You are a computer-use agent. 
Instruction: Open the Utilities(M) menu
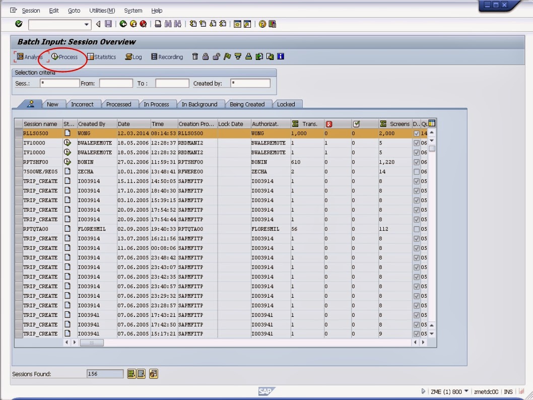click(102, 10)
